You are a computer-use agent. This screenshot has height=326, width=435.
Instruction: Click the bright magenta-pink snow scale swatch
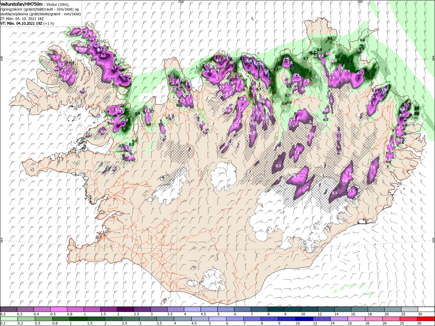pos(58,309)
